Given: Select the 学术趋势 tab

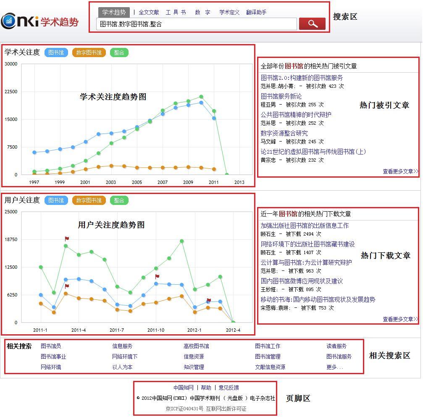Looking at the screenshot, I should coord(114,12).
